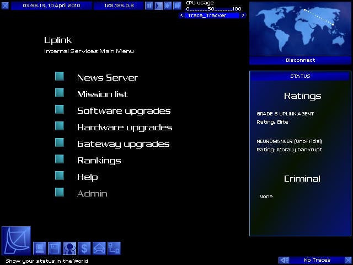Click the world map thumbnail
This screenshot has width=353, height=265.
pyautogui.click(x=300, y=29)
